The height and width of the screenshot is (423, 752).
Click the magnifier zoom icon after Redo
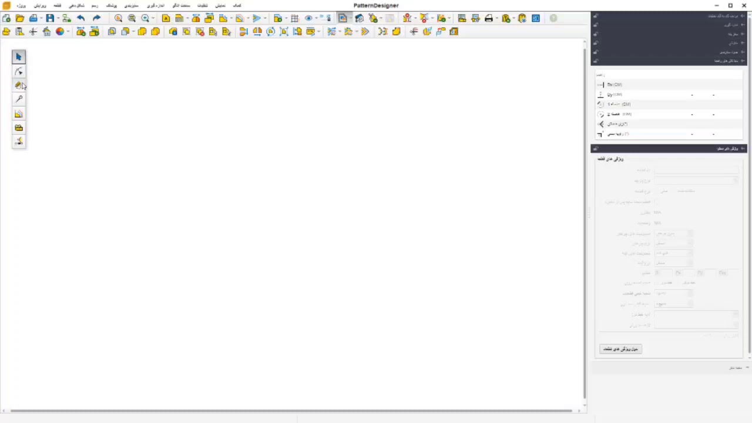(x=118, y=18)
